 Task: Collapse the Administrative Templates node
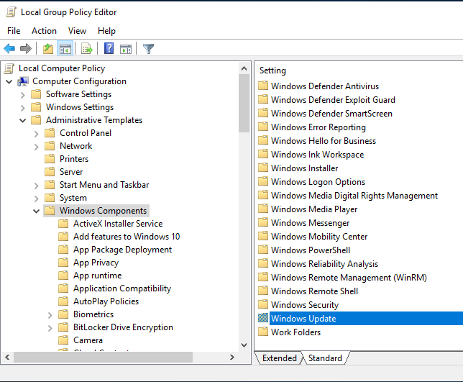tap(23, 121)
